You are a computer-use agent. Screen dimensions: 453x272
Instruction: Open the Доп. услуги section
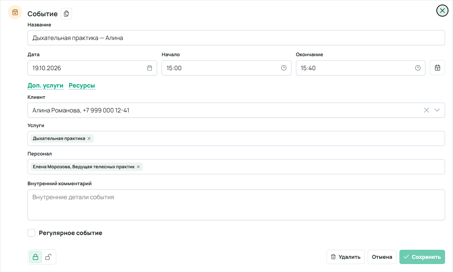coord(45,86)
